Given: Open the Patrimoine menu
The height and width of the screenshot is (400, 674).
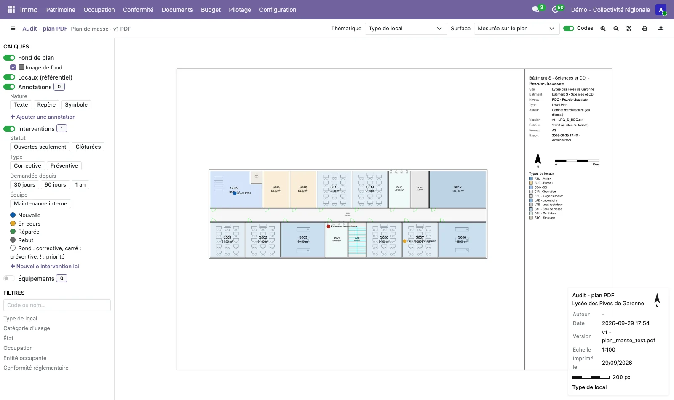Looking at the screenshot, I should (x=61, y=10).
